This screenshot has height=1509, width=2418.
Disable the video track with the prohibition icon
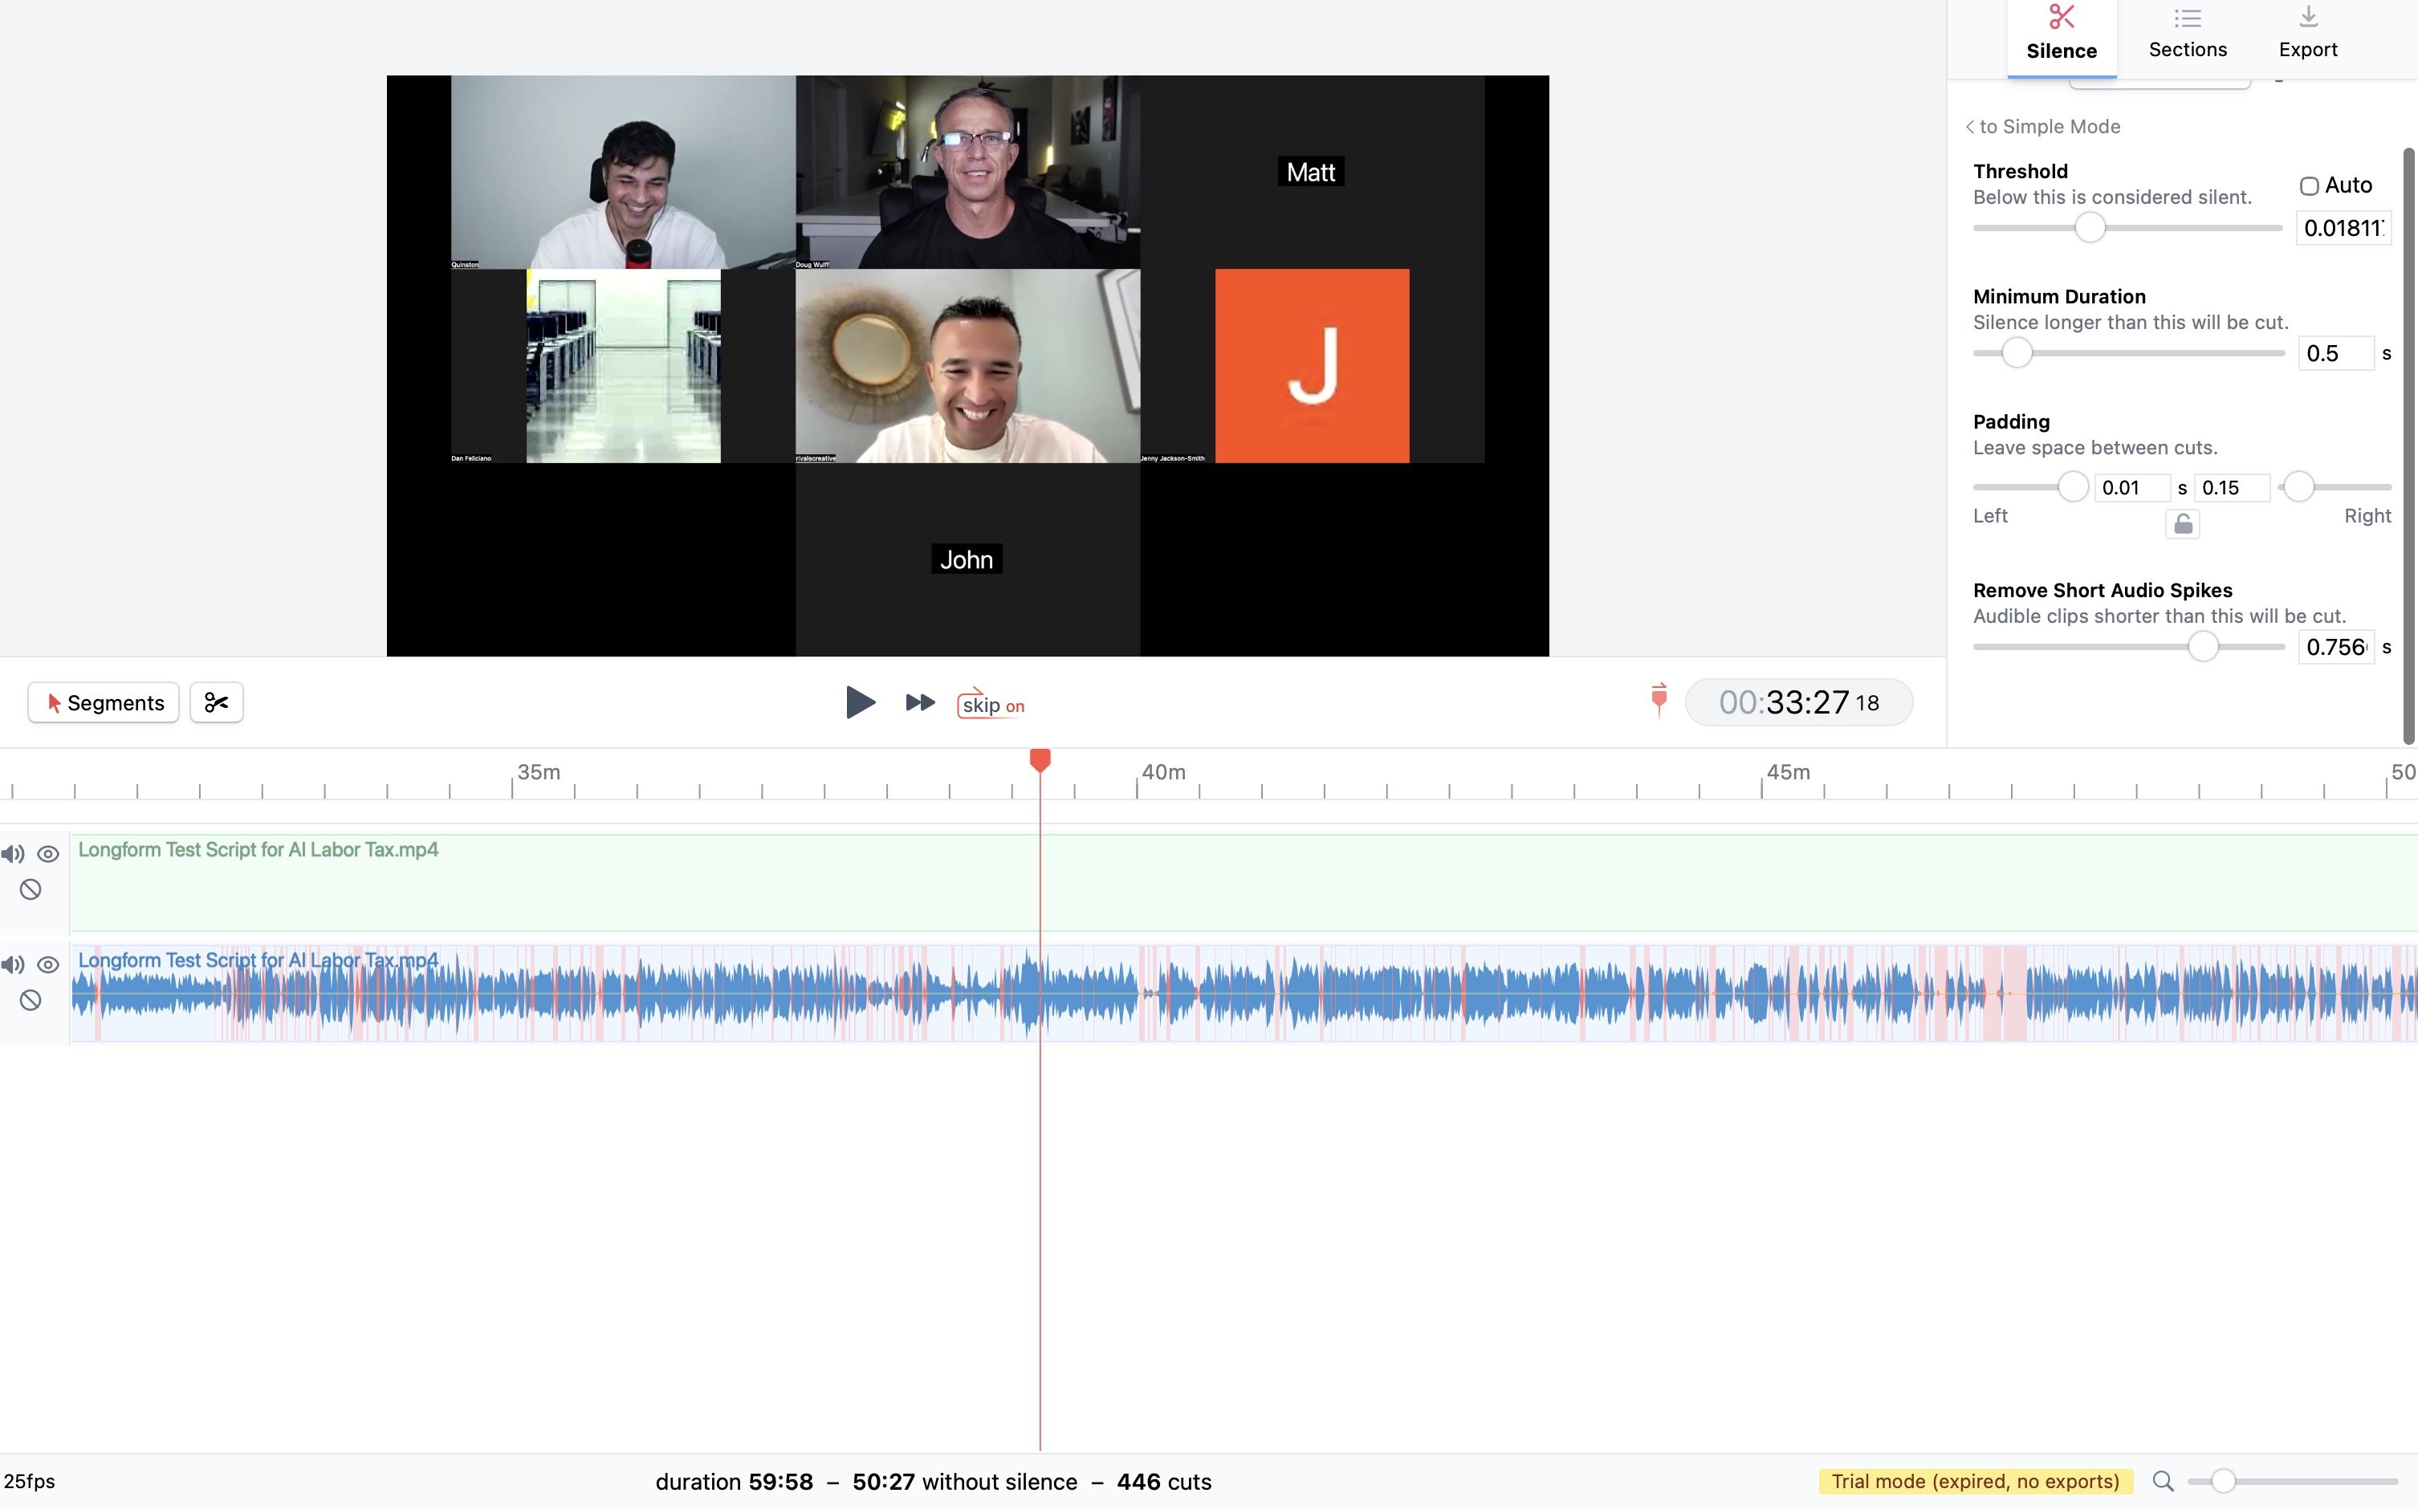pyautogui.click(x=30, y=889)
